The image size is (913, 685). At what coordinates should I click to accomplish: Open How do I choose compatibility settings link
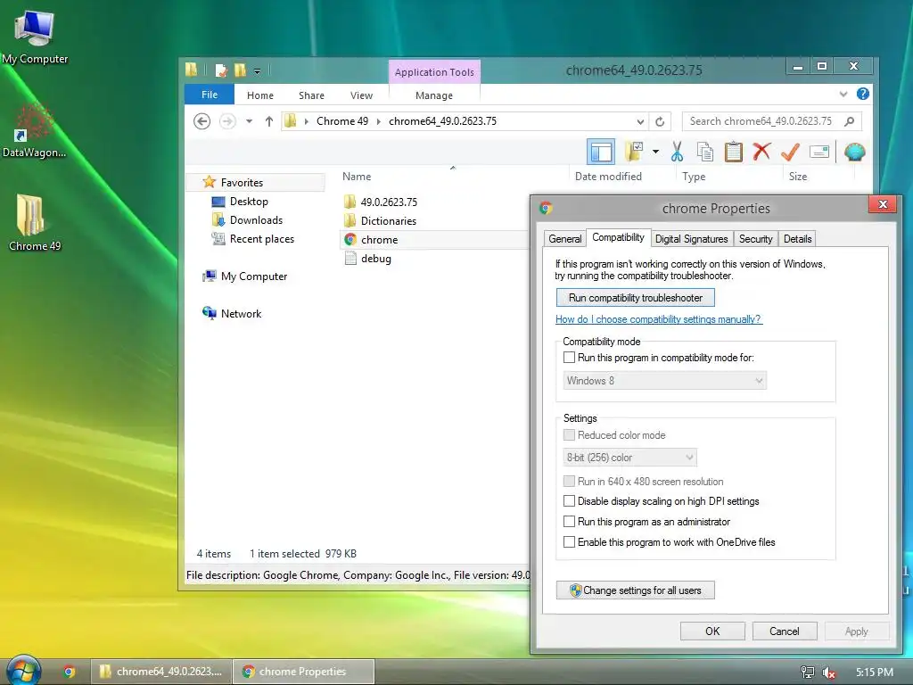659,319
